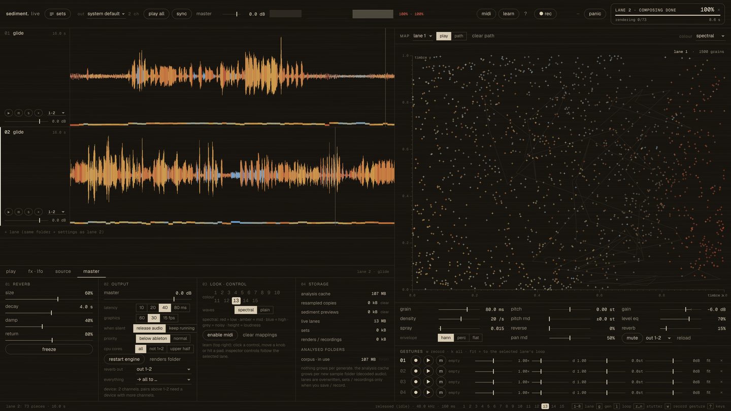
Task: Start recording with the rec button
Action: click(x=545, y=14)
